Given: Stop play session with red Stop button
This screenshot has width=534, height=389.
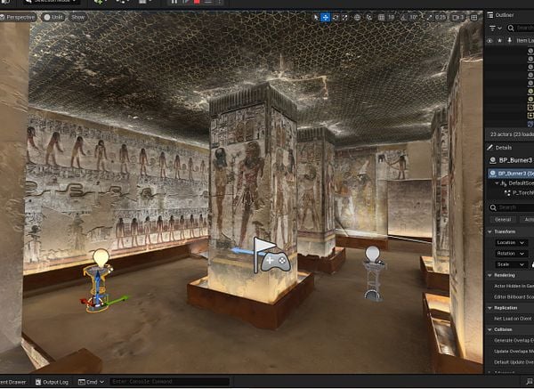Looking at the screenshot, I should click(197, 2).
